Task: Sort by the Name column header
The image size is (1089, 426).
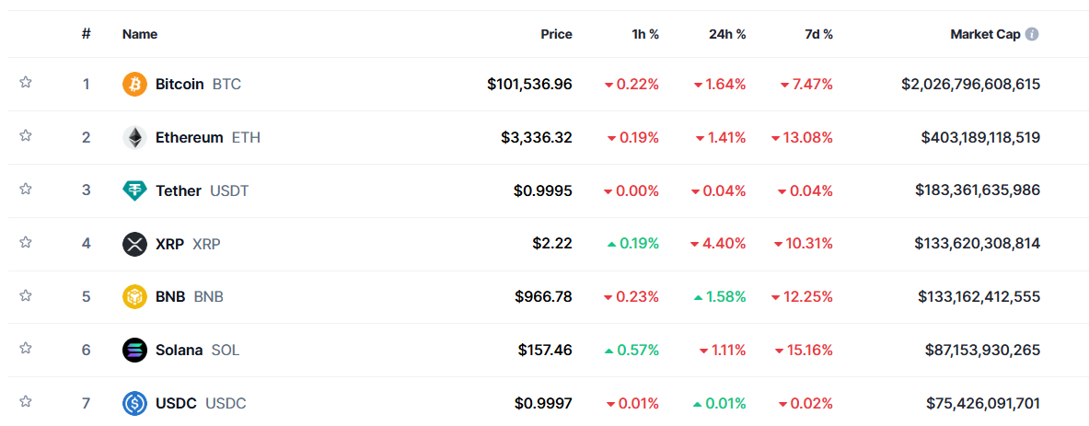Action: pos(140,34)
